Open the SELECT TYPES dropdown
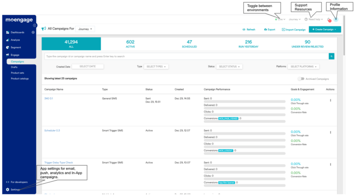This screenshot has height=196, width=355. 157,66
